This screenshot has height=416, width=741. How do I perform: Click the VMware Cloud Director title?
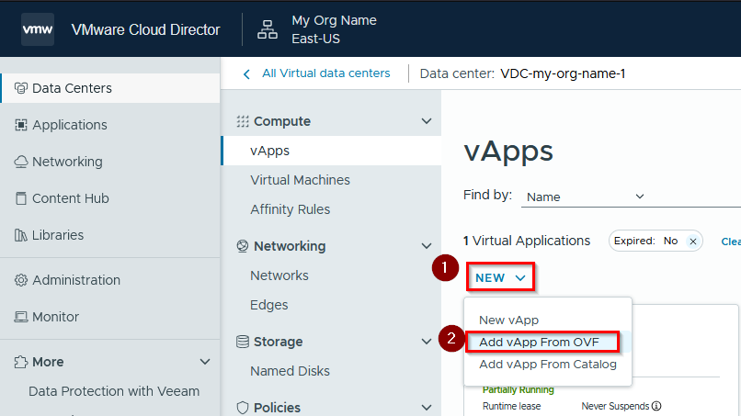[145, 29]
